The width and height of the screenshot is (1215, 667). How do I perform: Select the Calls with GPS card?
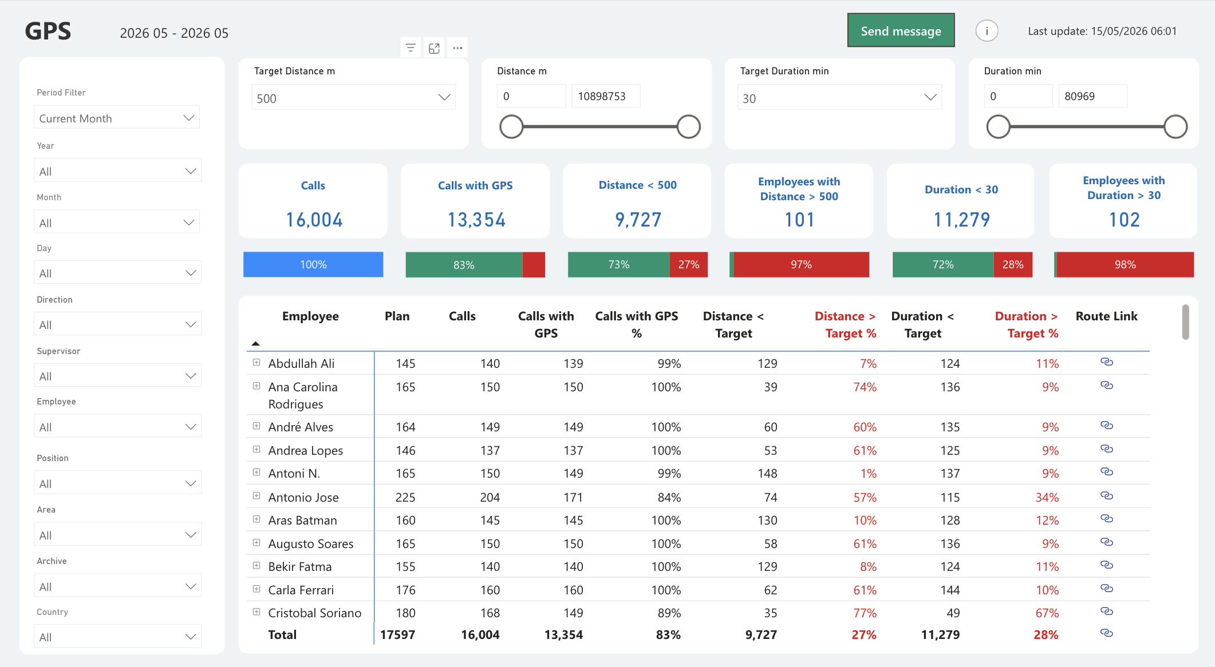click(x=475, y=201)
